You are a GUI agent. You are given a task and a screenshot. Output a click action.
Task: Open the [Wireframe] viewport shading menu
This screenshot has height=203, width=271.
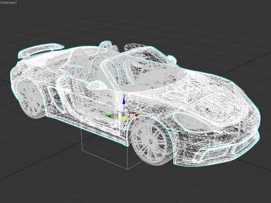click(8, 3)
